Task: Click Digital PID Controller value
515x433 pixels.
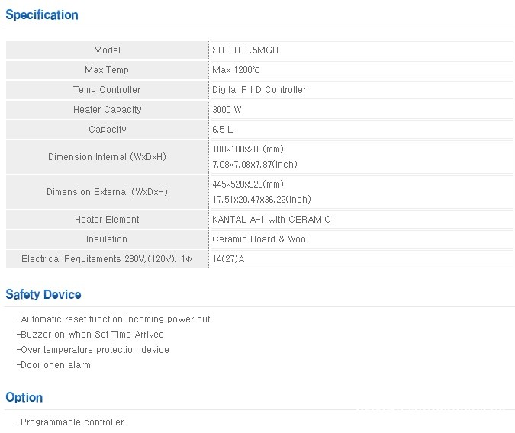Action: pyautogui.click(x=259, y=90)
